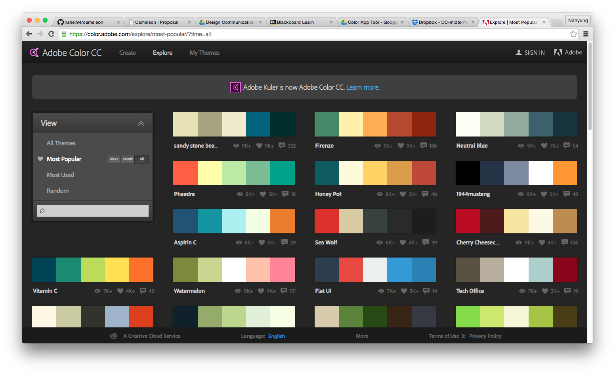Click the browser reload icon
This screenshot has width=615, height=375.
tap(51, 34)
